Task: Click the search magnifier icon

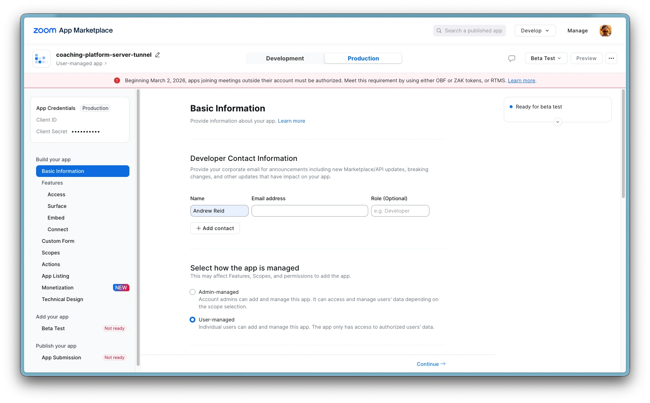Action: click(439, 31)
